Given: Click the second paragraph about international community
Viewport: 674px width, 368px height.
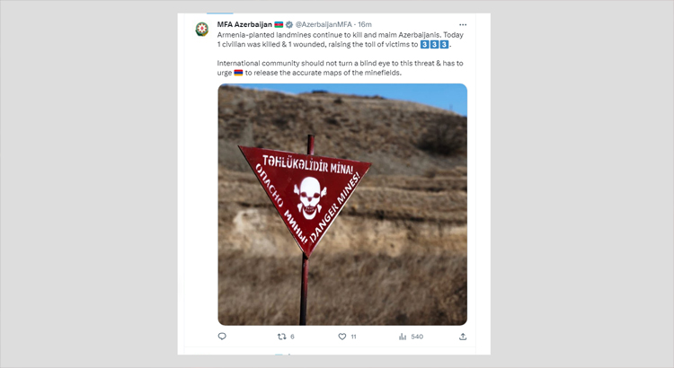Looking at the screenshot, I should tap(340, 68).
